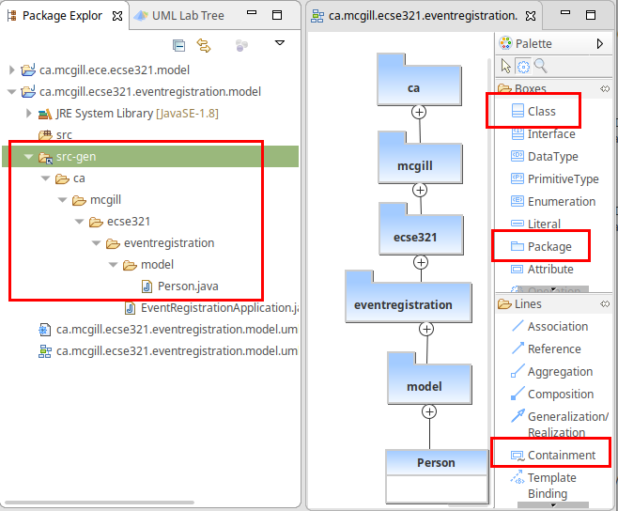Screen dimensions: 618x511
Task: Hide the Palette with its arrow
Action: (x=599, y=43)
